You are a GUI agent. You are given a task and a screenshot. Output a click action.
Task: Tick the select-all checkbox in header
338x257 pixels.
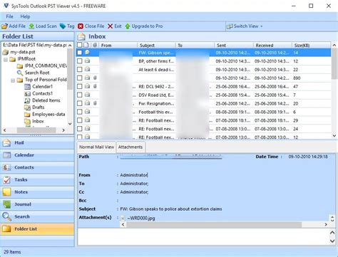(x=80, y=45)
